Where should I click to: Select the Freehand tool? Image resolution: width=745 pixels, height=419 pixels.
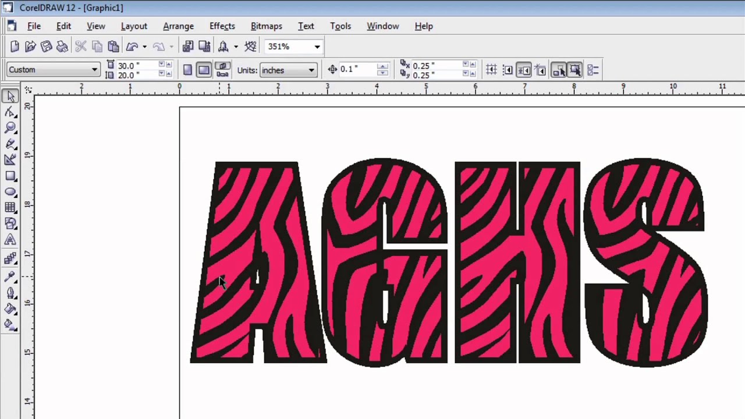click(10, 144)
